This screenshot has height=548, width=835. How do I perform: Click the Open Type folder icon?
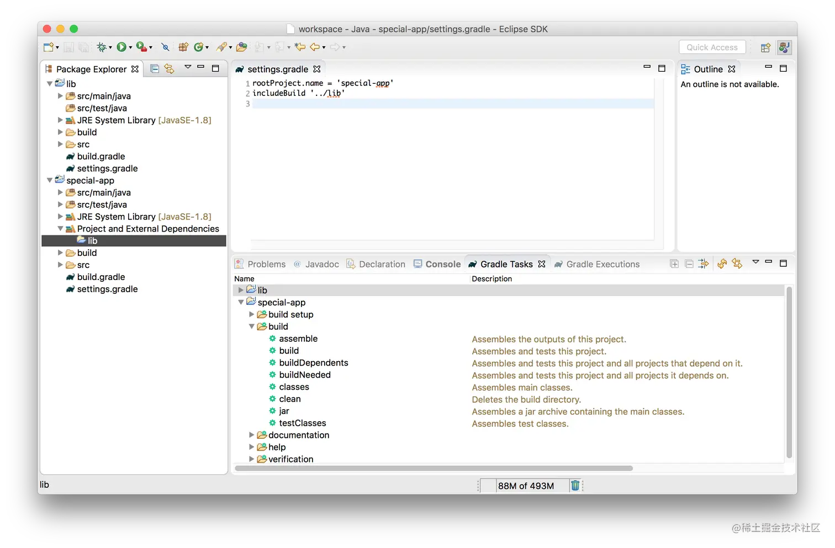[x=241, y=47]
